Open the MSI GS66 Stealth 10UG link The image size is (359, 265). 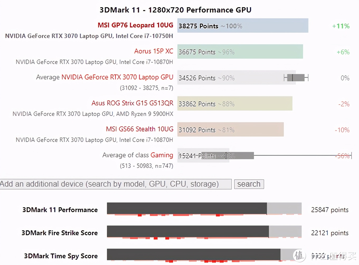[x=139, y=129]
